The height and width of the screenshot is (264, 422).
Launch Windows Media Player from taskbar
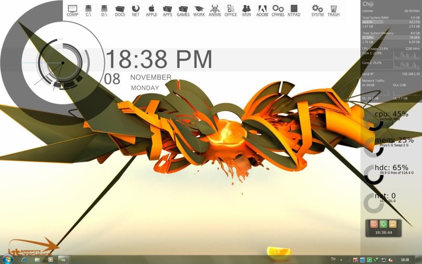50,260
